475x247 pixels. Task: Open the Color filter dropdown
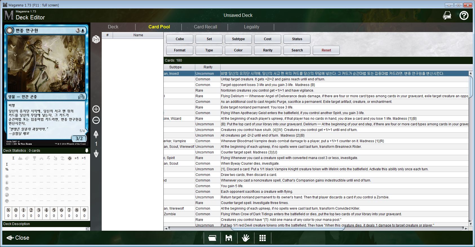238,50
